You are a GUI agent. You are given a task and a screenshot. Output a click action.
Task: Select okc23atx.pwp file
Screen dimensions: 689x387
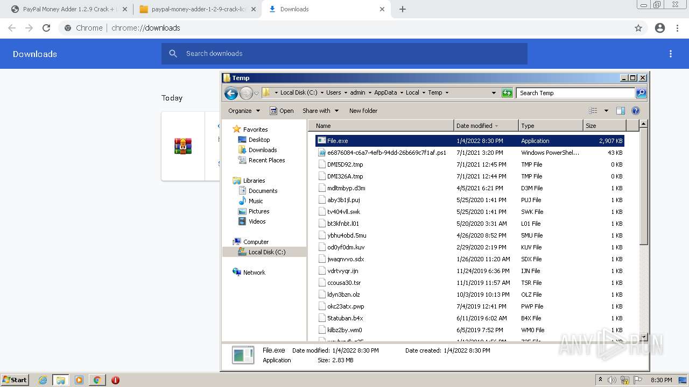click(x=470, y=306)
